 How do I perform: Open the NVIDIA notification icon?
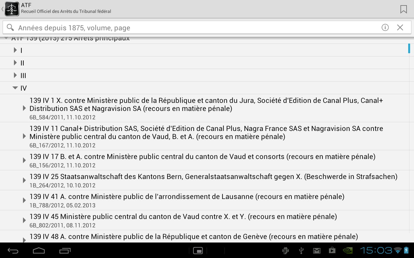point(348,251)
